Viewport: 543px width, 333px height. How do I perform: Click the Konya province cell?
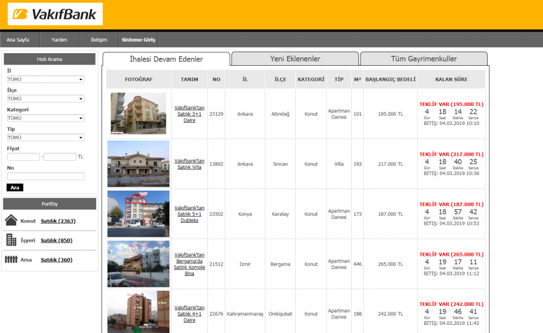pyautogui.click(x=245, y=214)
